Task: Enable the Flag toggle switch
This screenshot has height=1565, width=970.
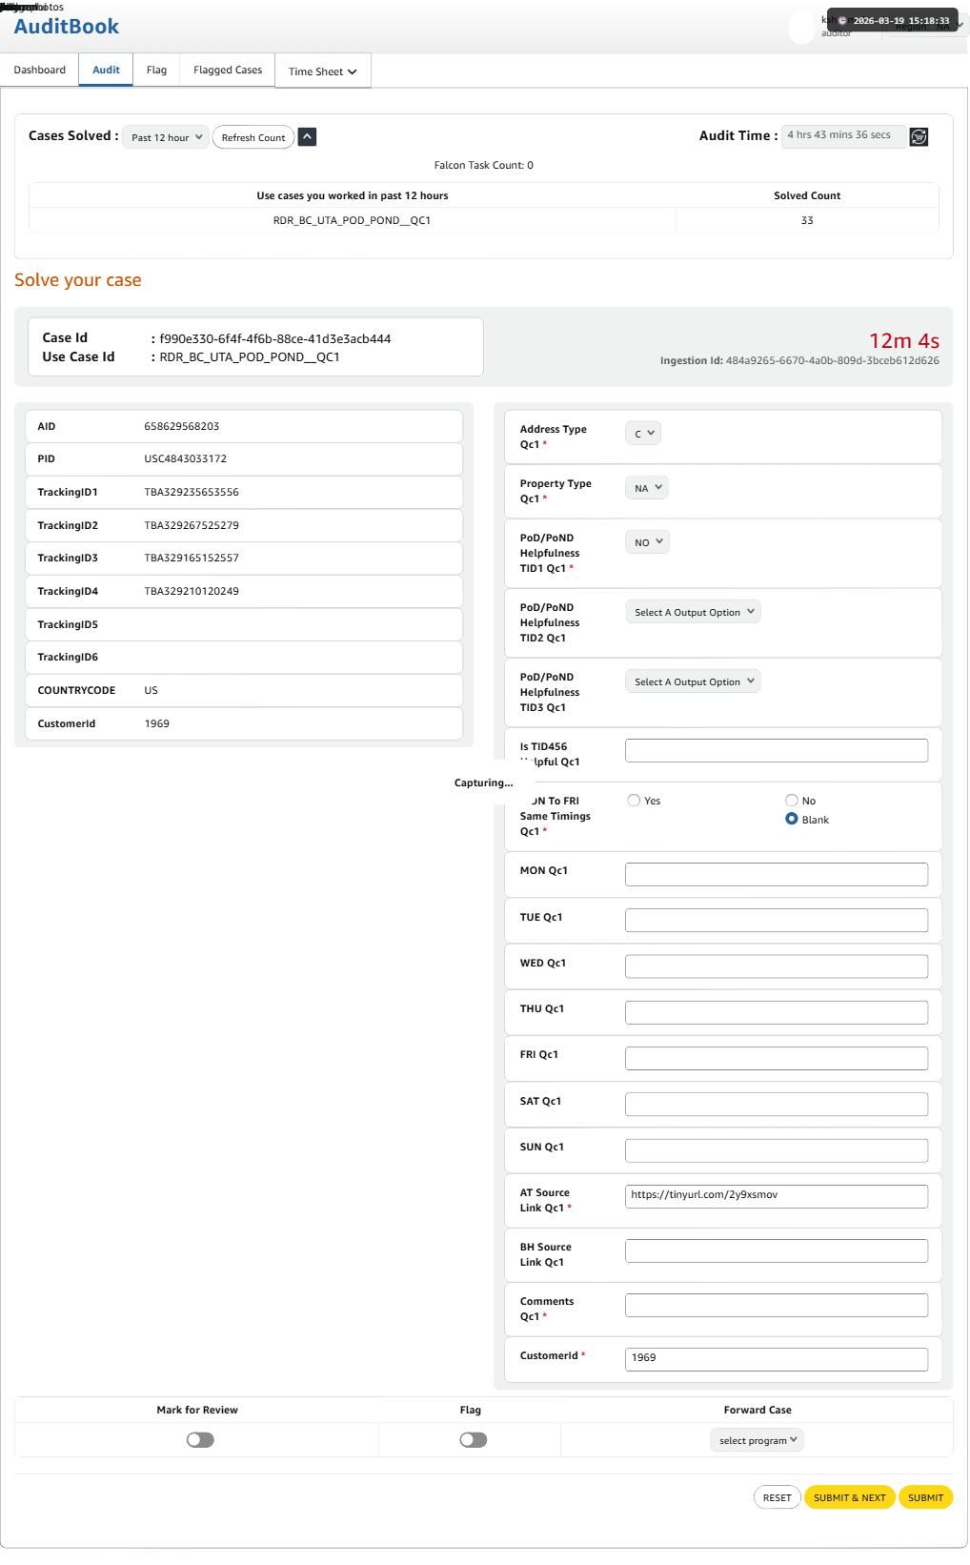Action: [473, 1440]
